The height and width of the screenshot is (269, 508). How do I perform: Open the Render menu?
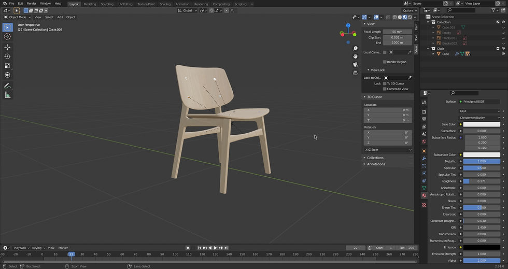tap(32, 4)
